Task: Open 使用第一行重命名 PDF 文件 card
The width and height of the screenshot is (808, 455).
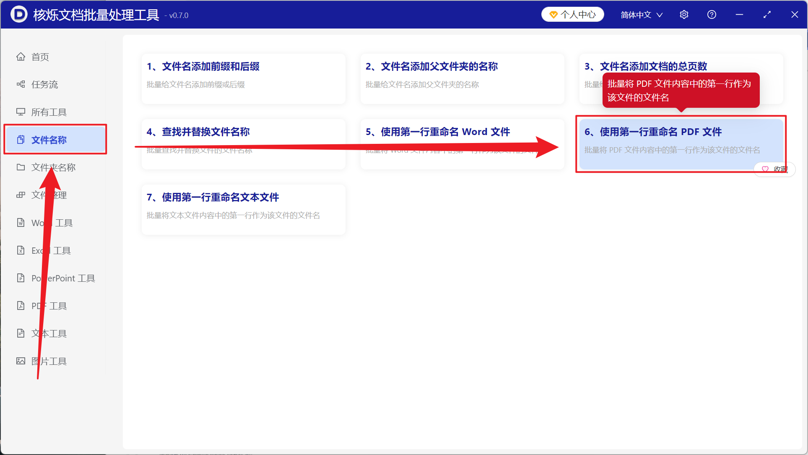Action: (x=681, y=144)
